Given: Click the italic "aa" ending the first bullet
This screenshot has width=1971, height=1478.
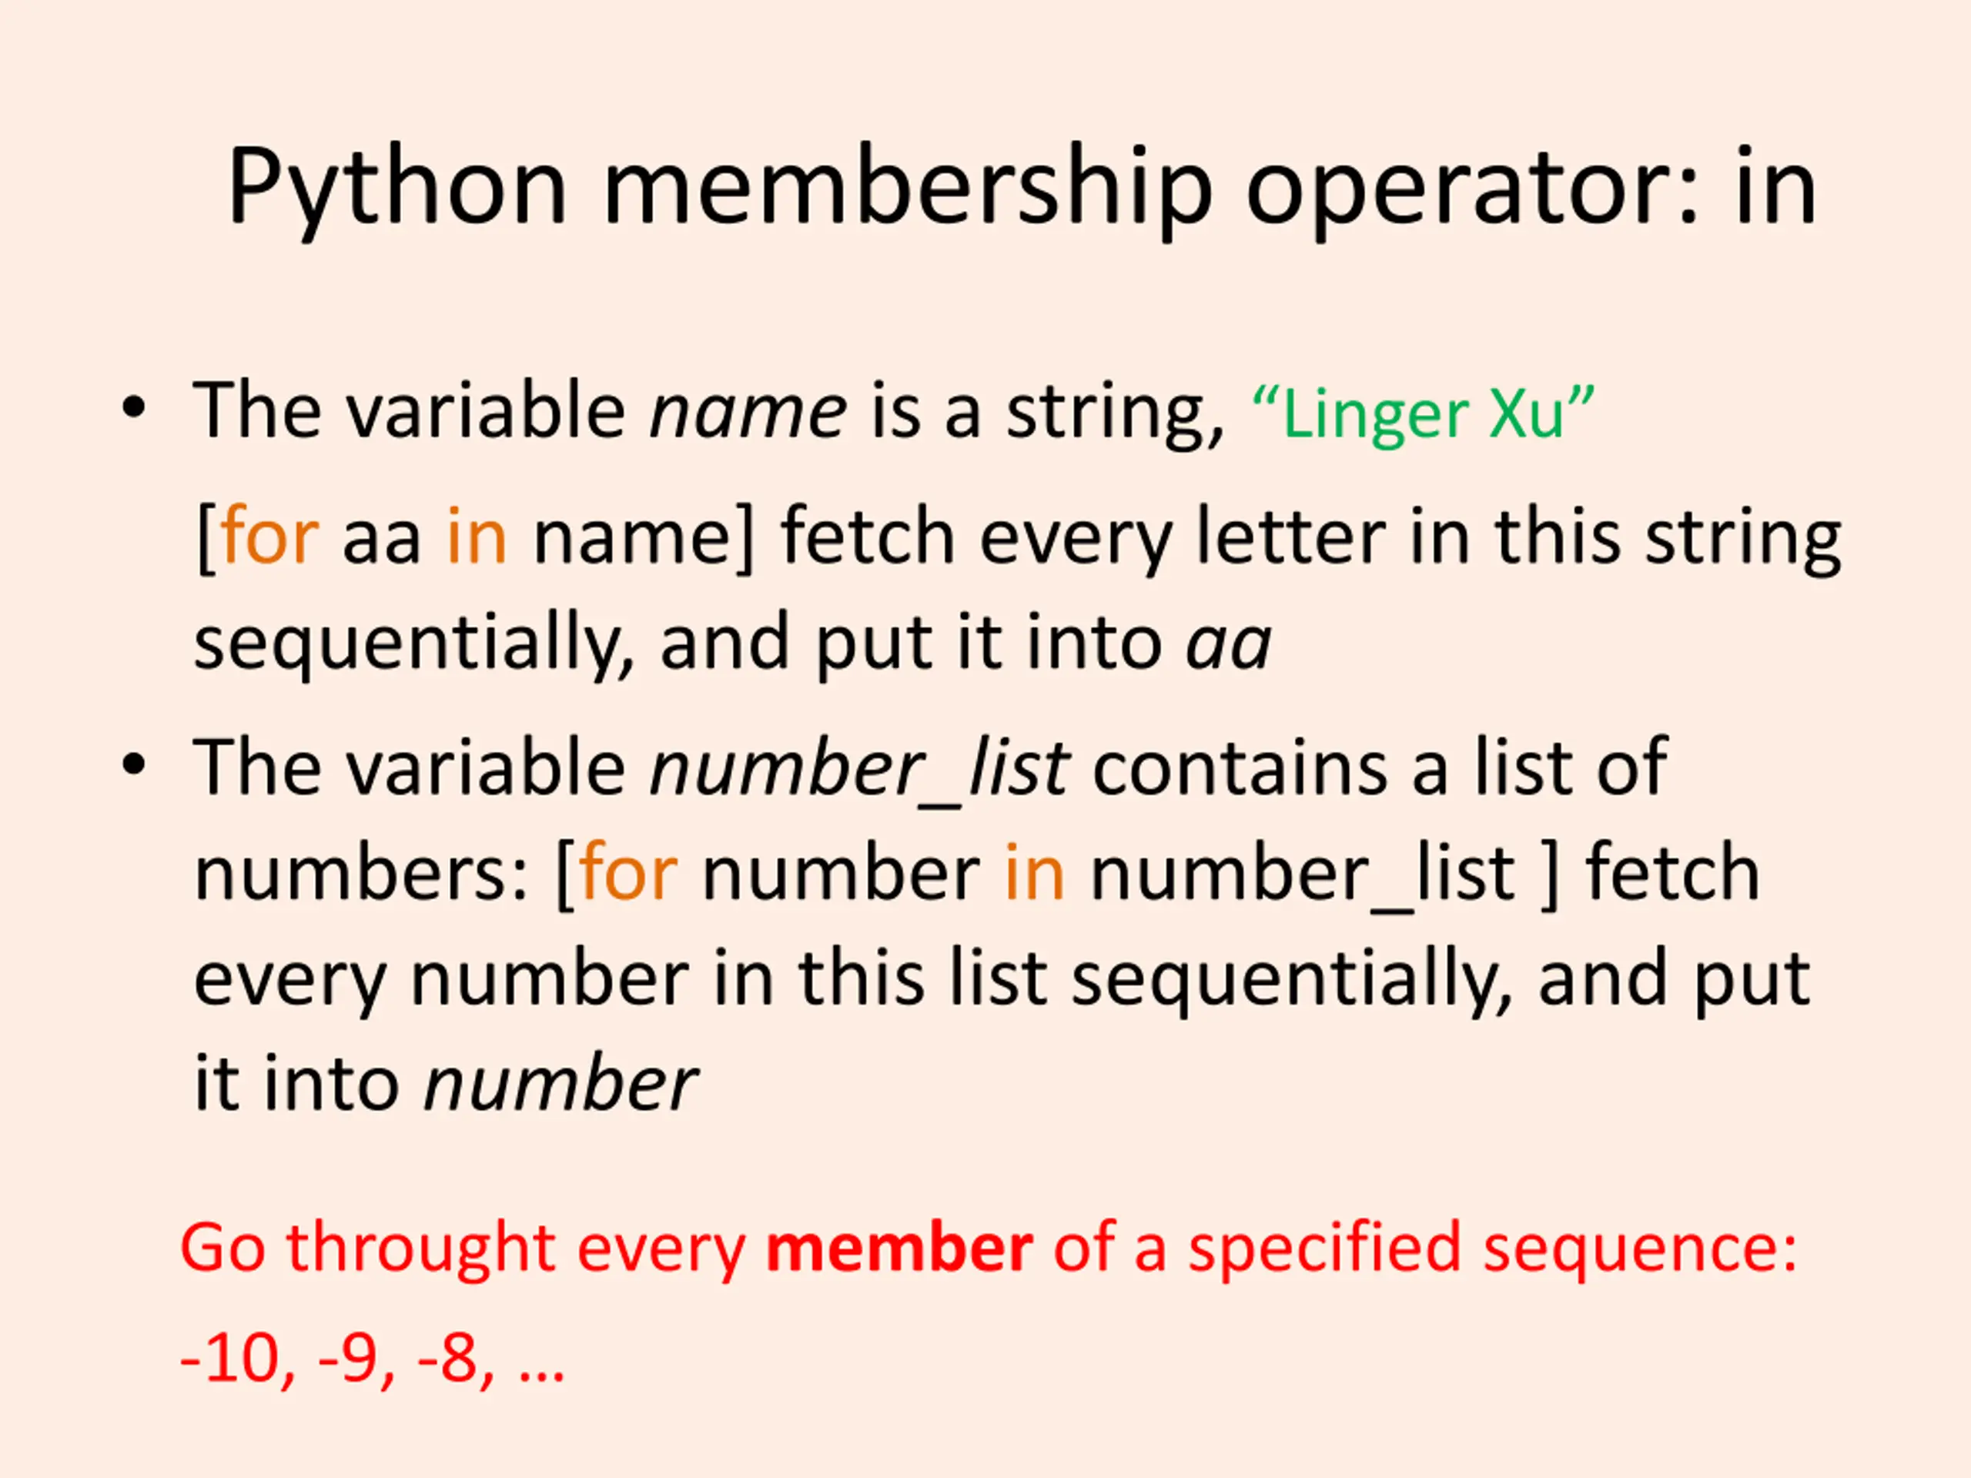Looking at the screenshot, I should pos(1228,644).
